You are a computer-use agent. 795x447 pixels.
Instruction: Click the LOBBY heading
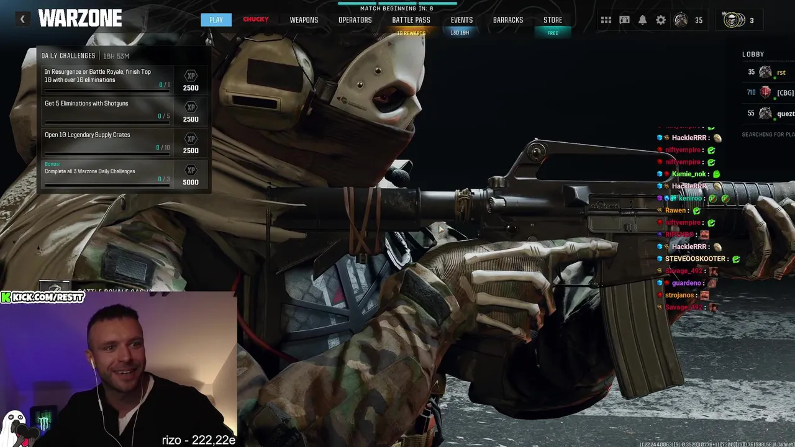point(753,54)
